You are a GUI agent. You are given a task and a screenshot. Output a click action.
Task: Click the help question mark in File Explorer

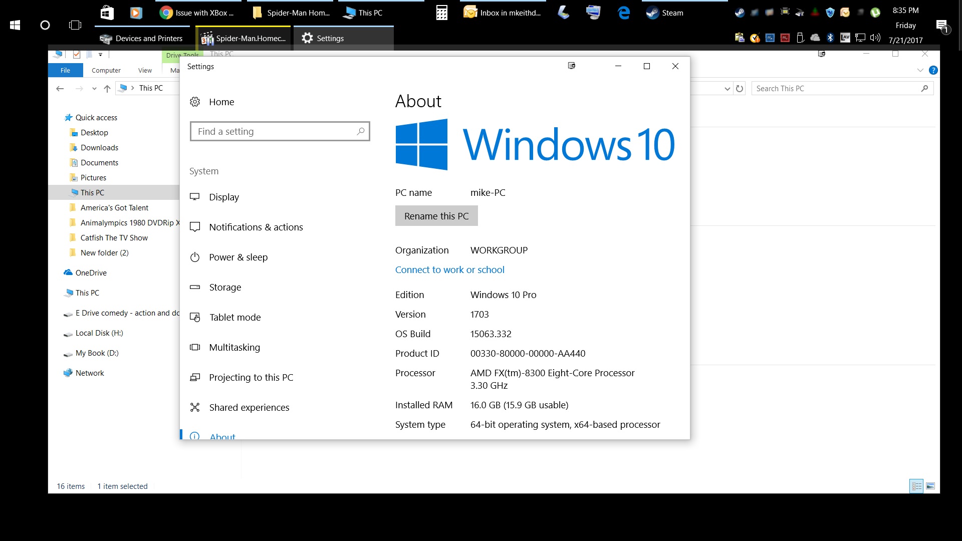point(933,70)
